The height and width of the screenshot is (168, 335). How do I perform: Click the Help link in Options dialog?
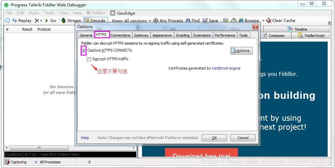[85, 138]
